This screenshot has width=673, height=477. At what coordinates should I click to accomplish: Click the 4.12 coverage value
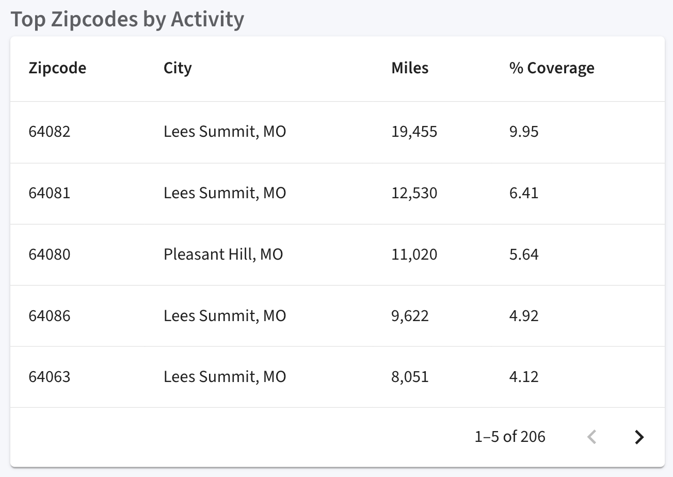[524, 377]
